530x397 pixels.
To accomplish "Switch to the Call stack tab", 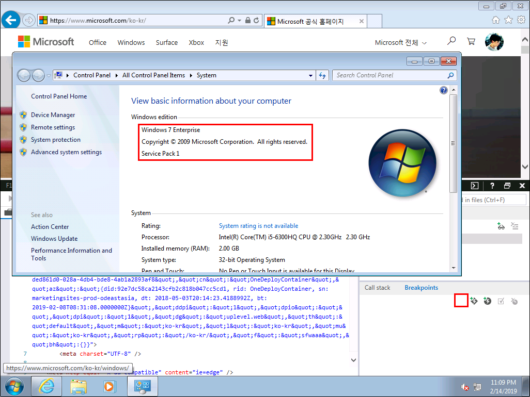I will click(x=377, y=288).
